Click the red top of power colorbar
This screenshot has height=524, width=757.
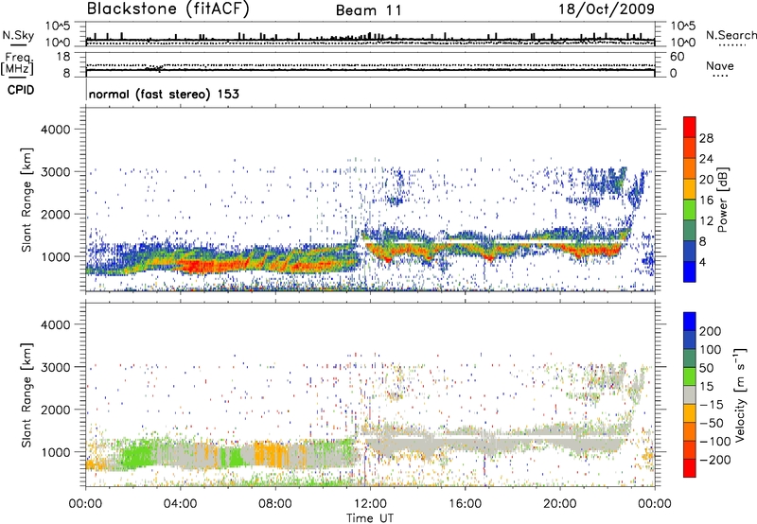click(x=690, y=127)
